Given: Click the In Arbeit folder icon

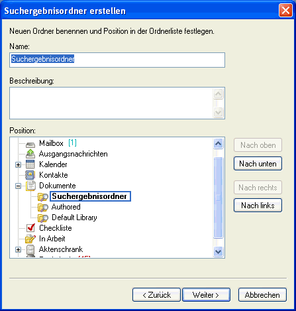Looking at the screenshot, I should click(30, 239).
